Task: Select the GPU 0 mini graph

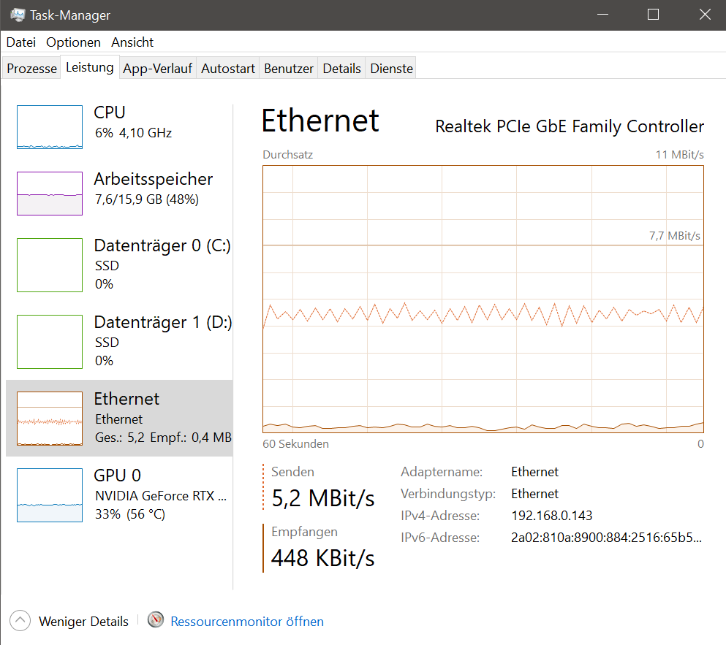Action: [50, 495]
